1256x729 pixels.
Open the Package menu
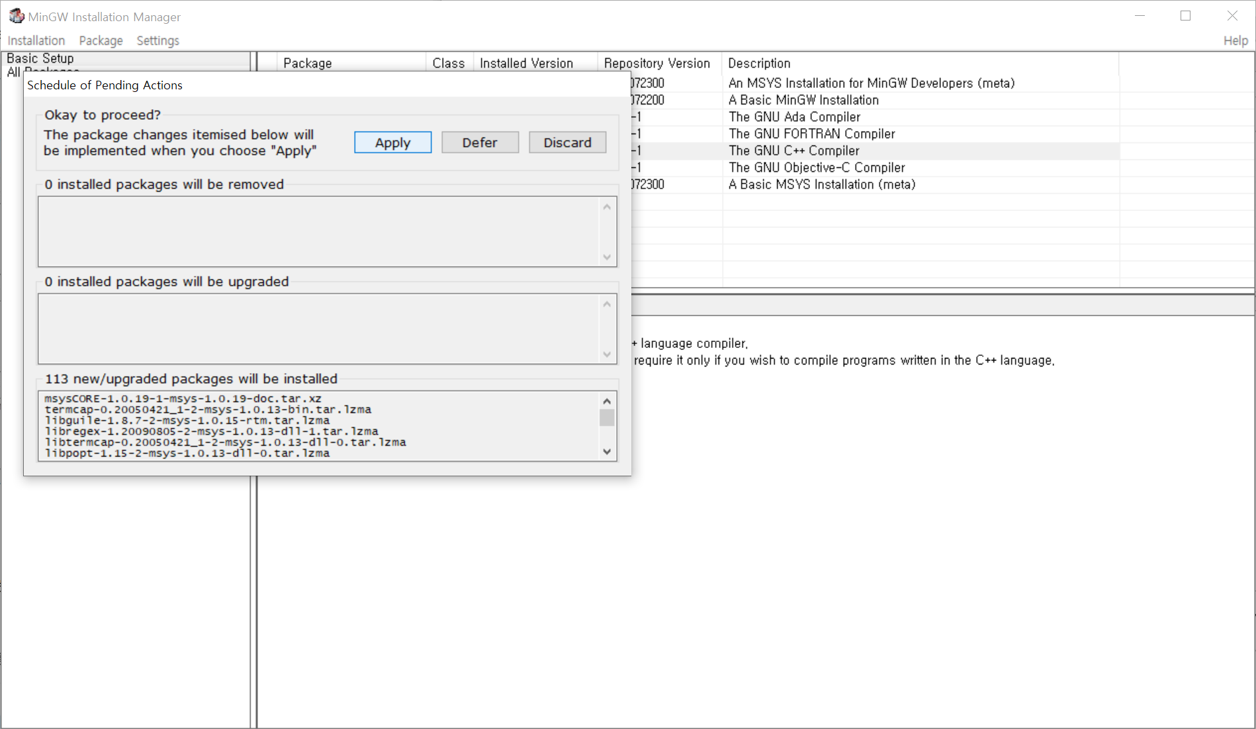(x=101, y=40)
